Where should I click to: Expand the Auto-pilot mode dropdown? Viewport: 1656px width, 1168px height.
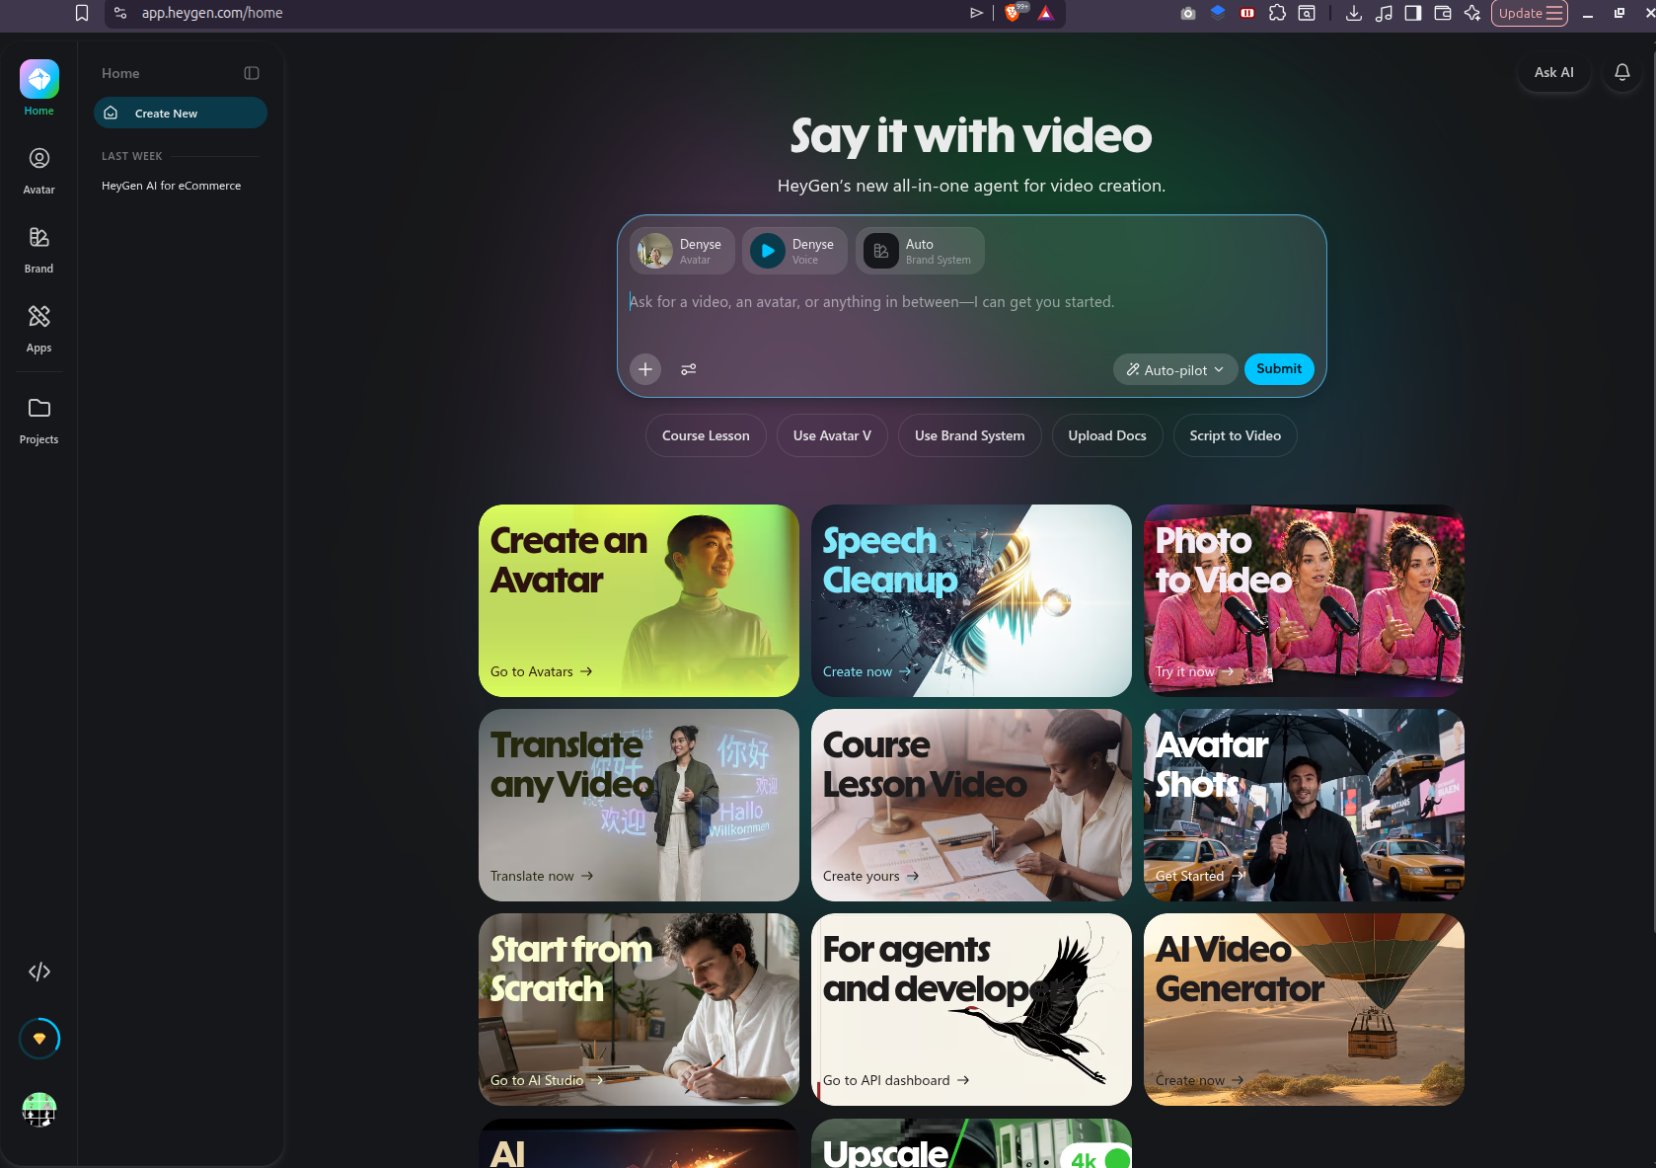(x=1175, y=369)
